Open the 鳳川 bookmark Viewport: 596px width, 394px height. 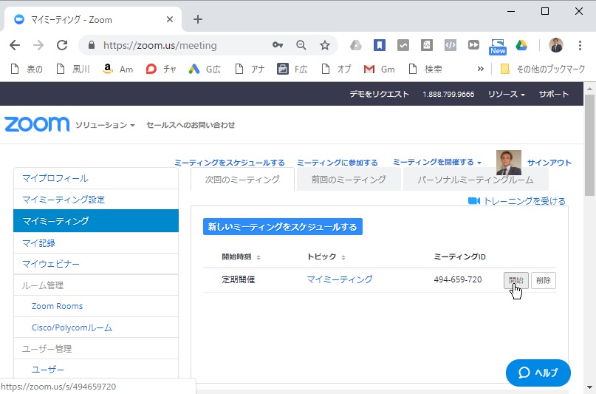point(73,69)
